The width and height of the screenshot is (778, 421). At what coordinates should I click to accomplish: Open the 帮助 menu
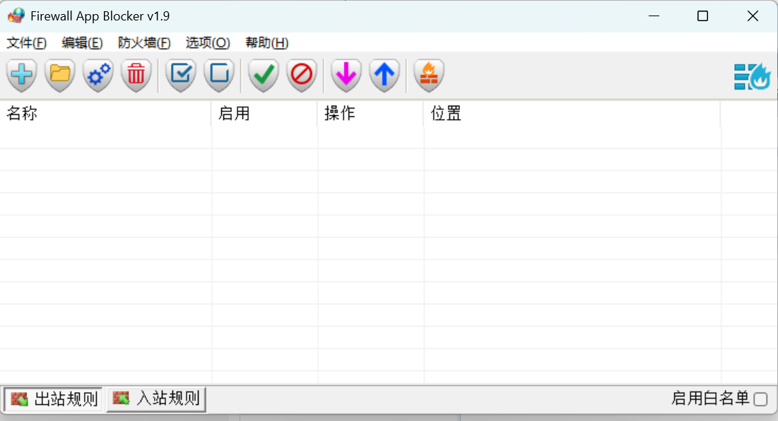pyautogui.click(x=265, y=43)
